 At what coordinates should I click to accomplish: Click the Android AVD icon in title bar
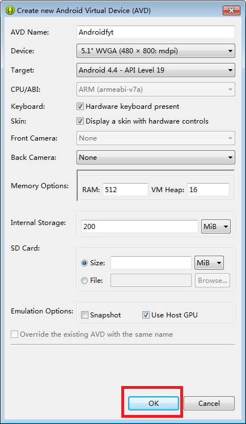pos(10,11)
